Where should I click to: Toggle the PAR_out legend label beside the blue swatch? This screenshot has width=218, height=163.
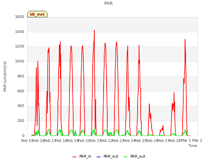(x=111, y=156)
